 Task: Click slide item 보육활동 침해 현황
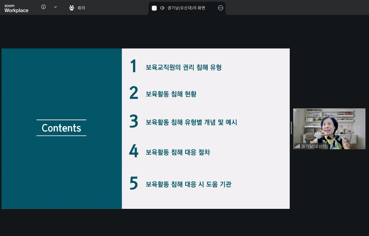pyautogui.click(x=171, y=94)
